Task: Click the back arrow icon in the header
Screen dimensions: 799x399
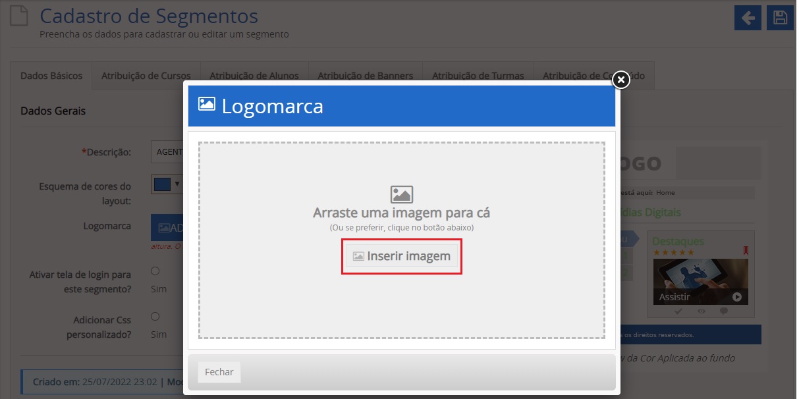Action: [748, 18]
